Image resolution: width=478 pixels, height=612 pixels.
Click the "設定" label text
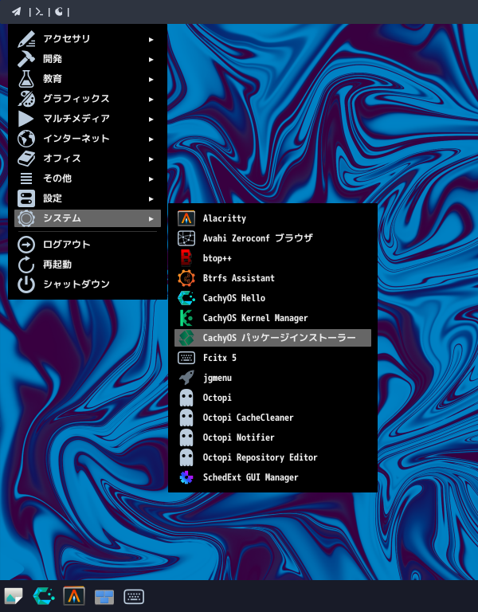click(x=53, y=198)
